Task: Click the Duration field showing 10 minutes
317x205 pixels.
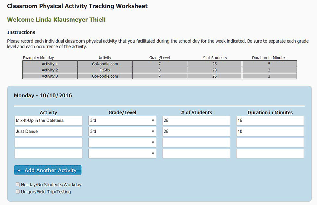Action: pos(269,131)
